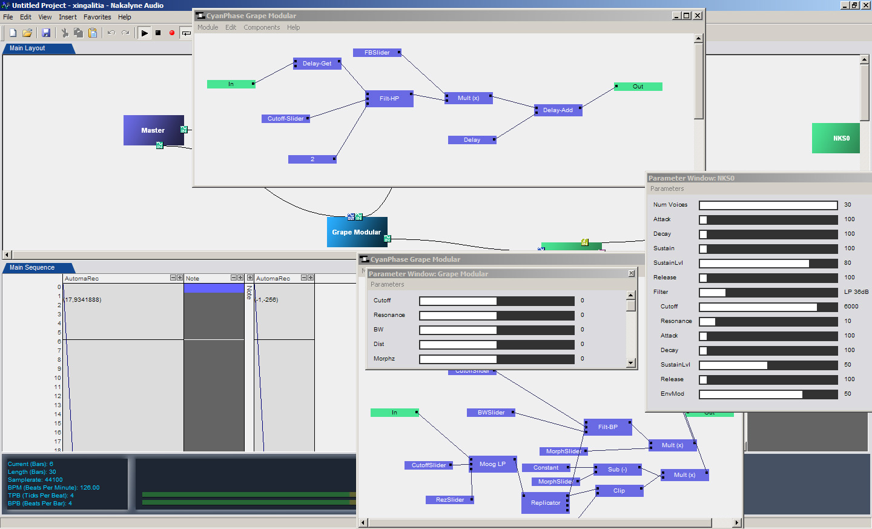Open the Insert menu

tap(68, 17)
